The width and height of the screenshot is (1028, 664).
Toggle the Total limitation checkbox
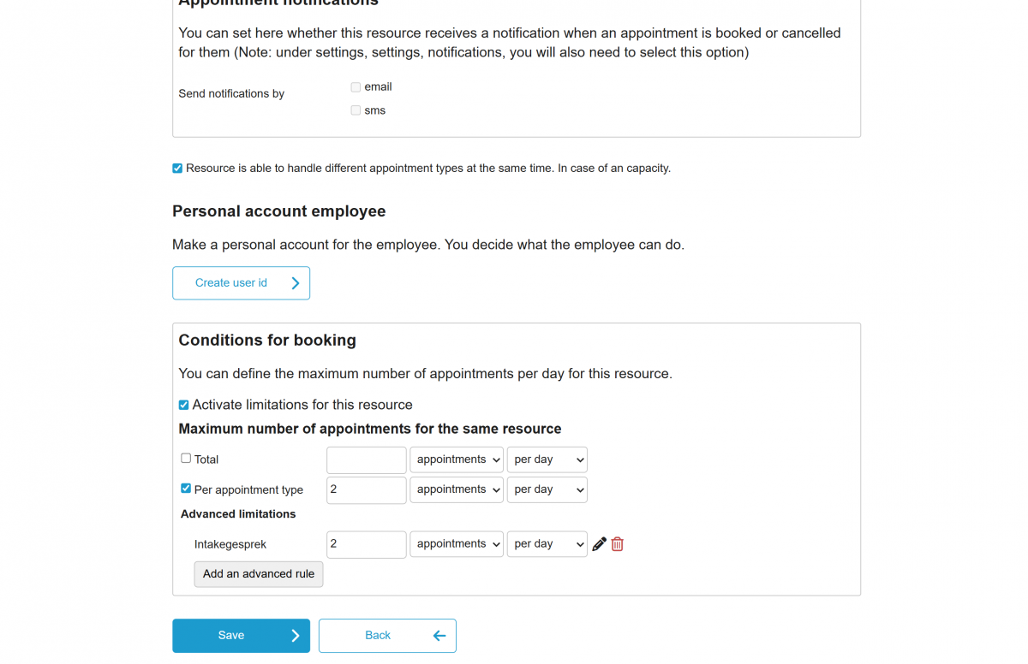click(x=186, y=459)
